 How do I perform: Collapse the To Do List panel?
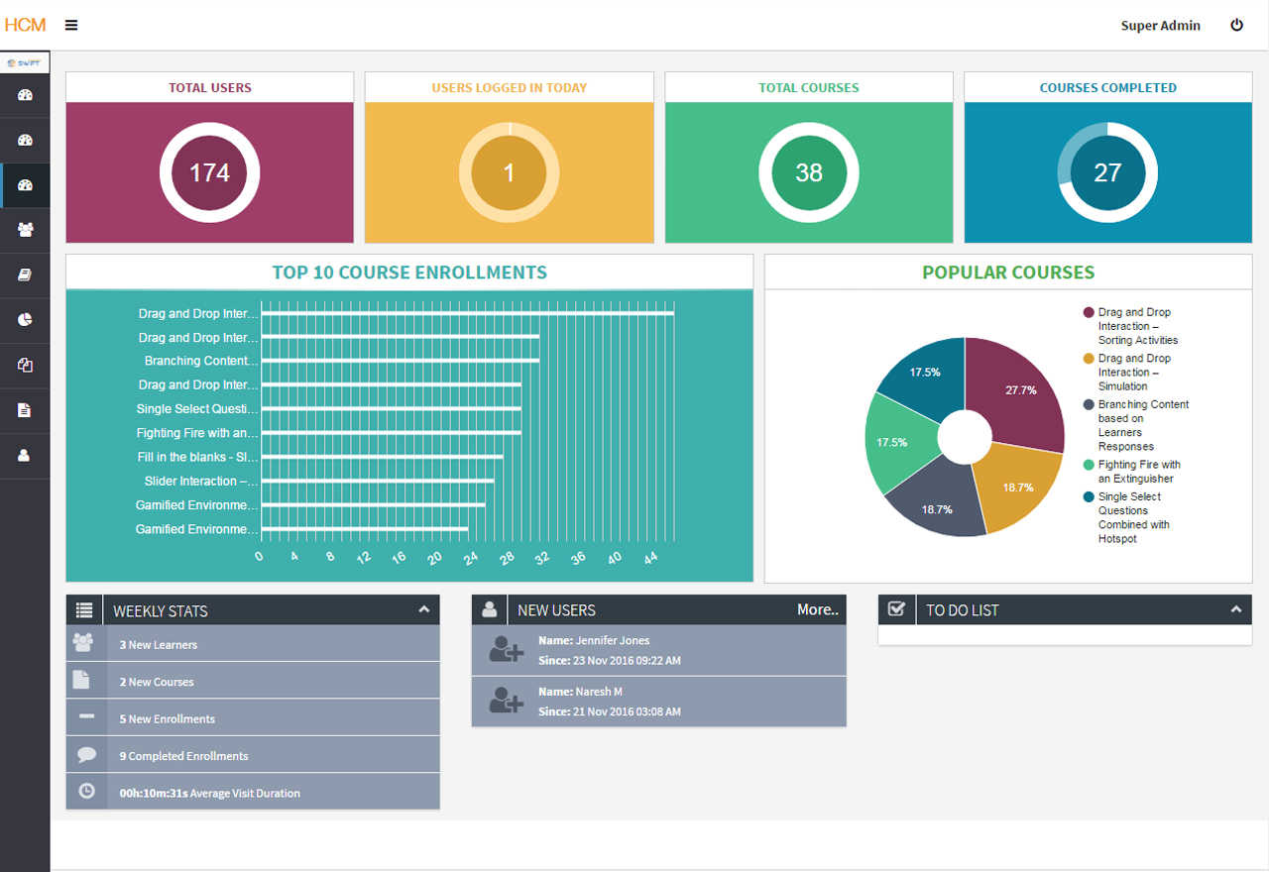pyautogui.click(x=1236, y=609)
